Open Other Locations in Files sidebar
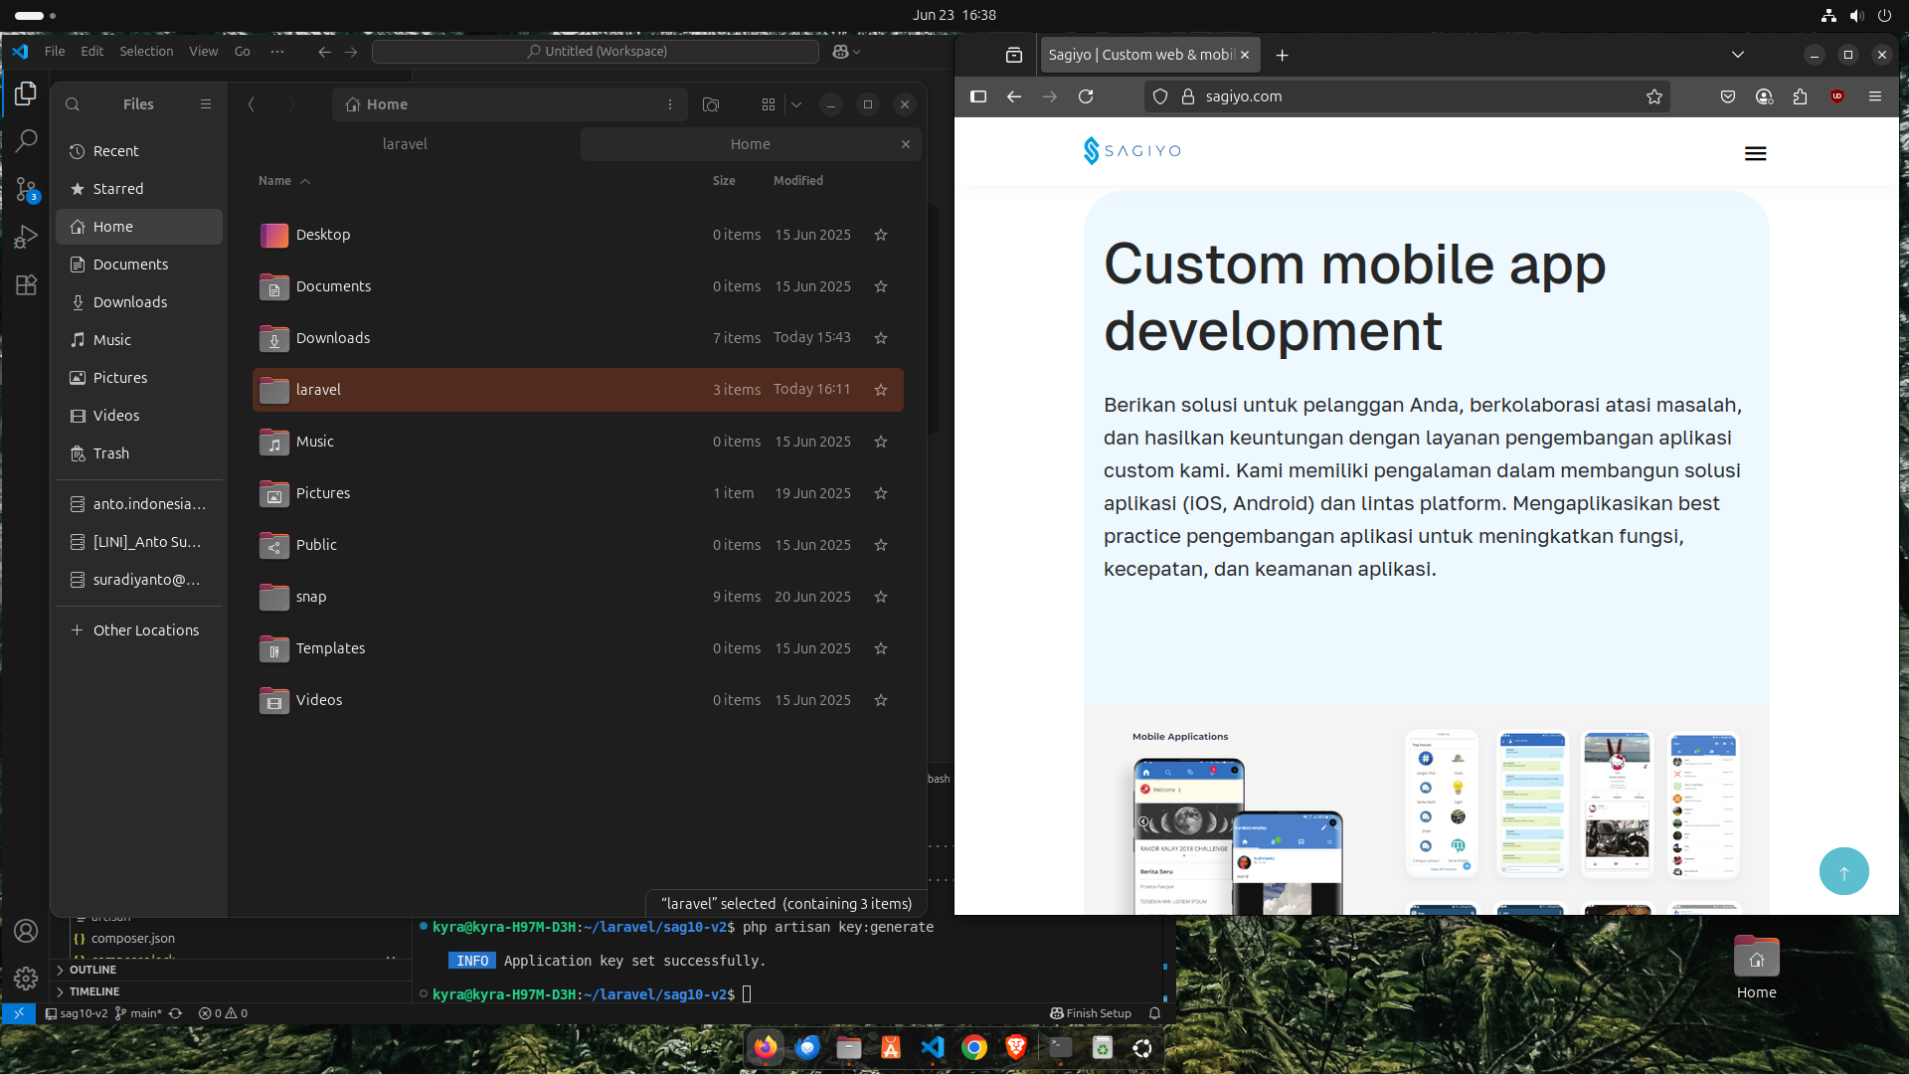The image size is (1909, 1074). (x=139, y=630)
